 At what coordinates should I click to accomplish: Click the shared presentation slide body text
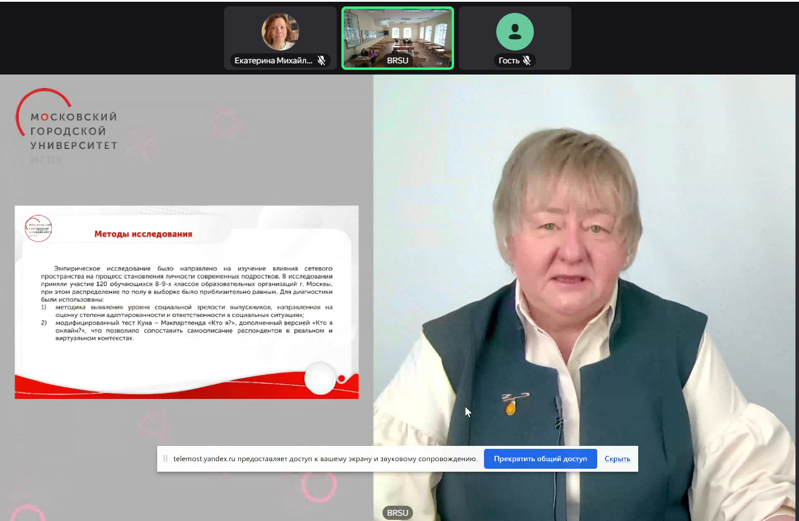(187, 302)
